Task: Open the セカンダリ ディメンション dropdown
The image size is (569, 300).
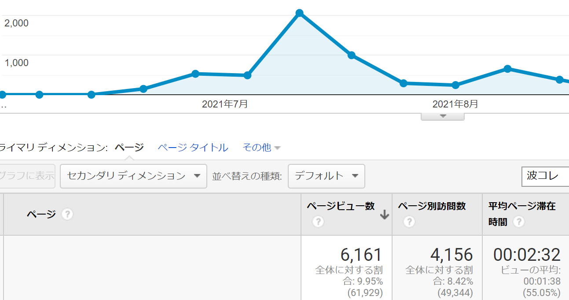Action: [133, 176]
